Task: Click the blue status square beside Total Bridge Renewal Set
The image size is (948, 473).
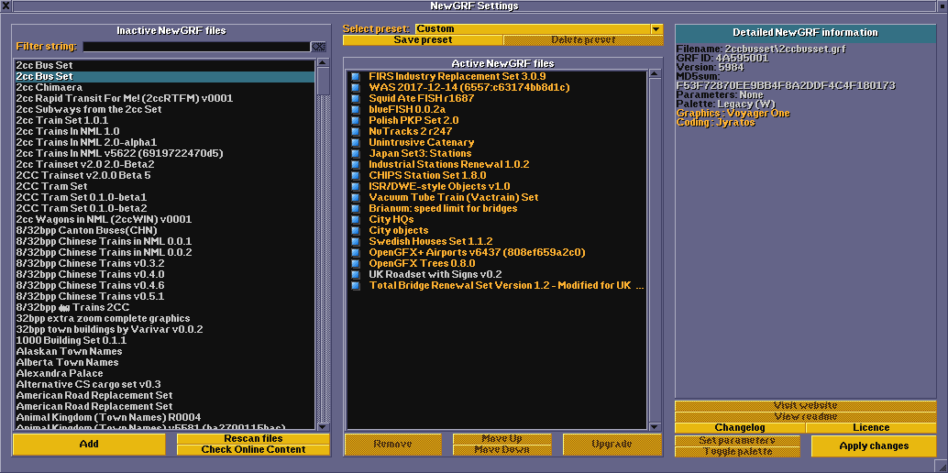Action: 356,285
